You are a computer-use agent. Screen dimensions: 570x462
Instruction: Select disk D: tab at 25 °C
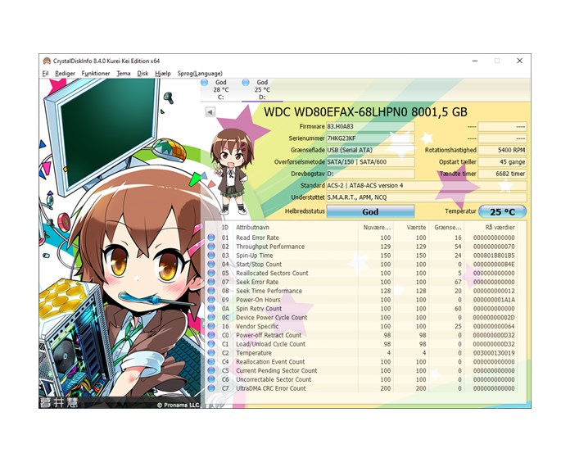click(262, 90)
